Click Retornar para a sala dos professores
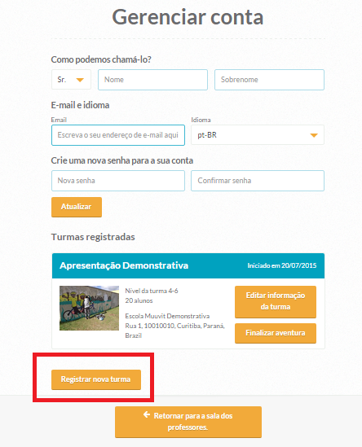This screenshot has height=447, width=362. 188,422
